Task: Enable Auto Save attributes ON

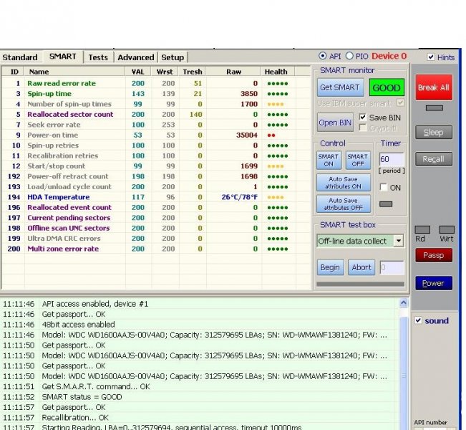Action: [342, 182]
